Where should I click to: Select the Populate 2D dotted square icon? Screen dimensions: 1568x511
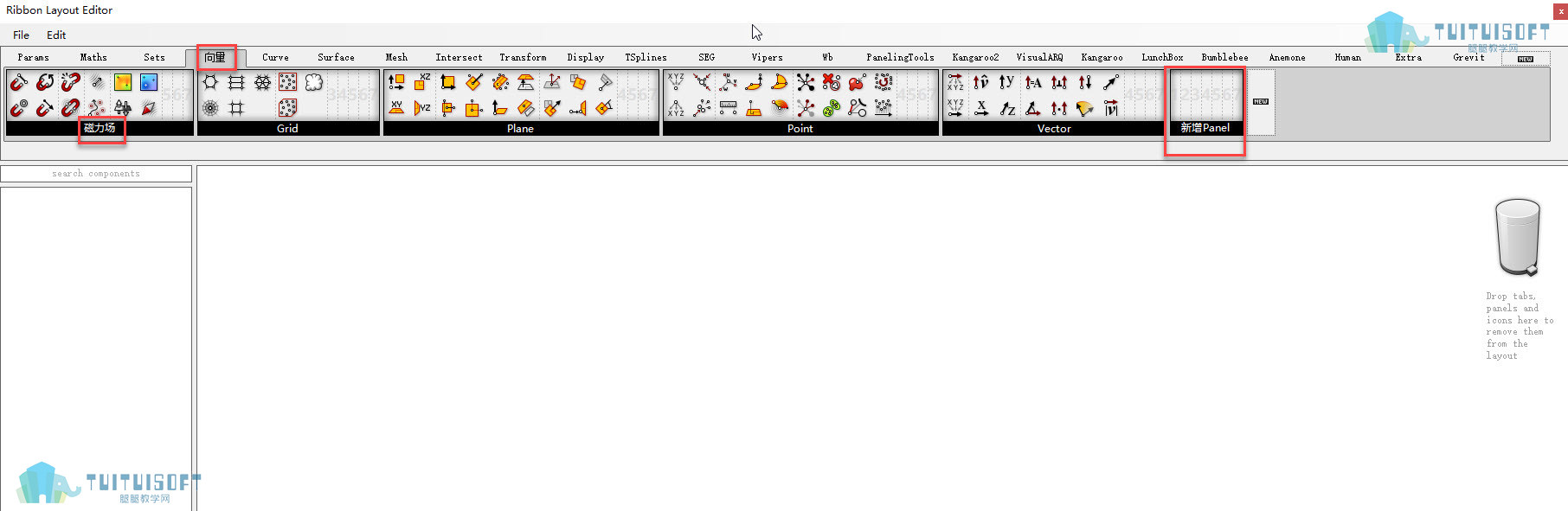click(288, 82)
